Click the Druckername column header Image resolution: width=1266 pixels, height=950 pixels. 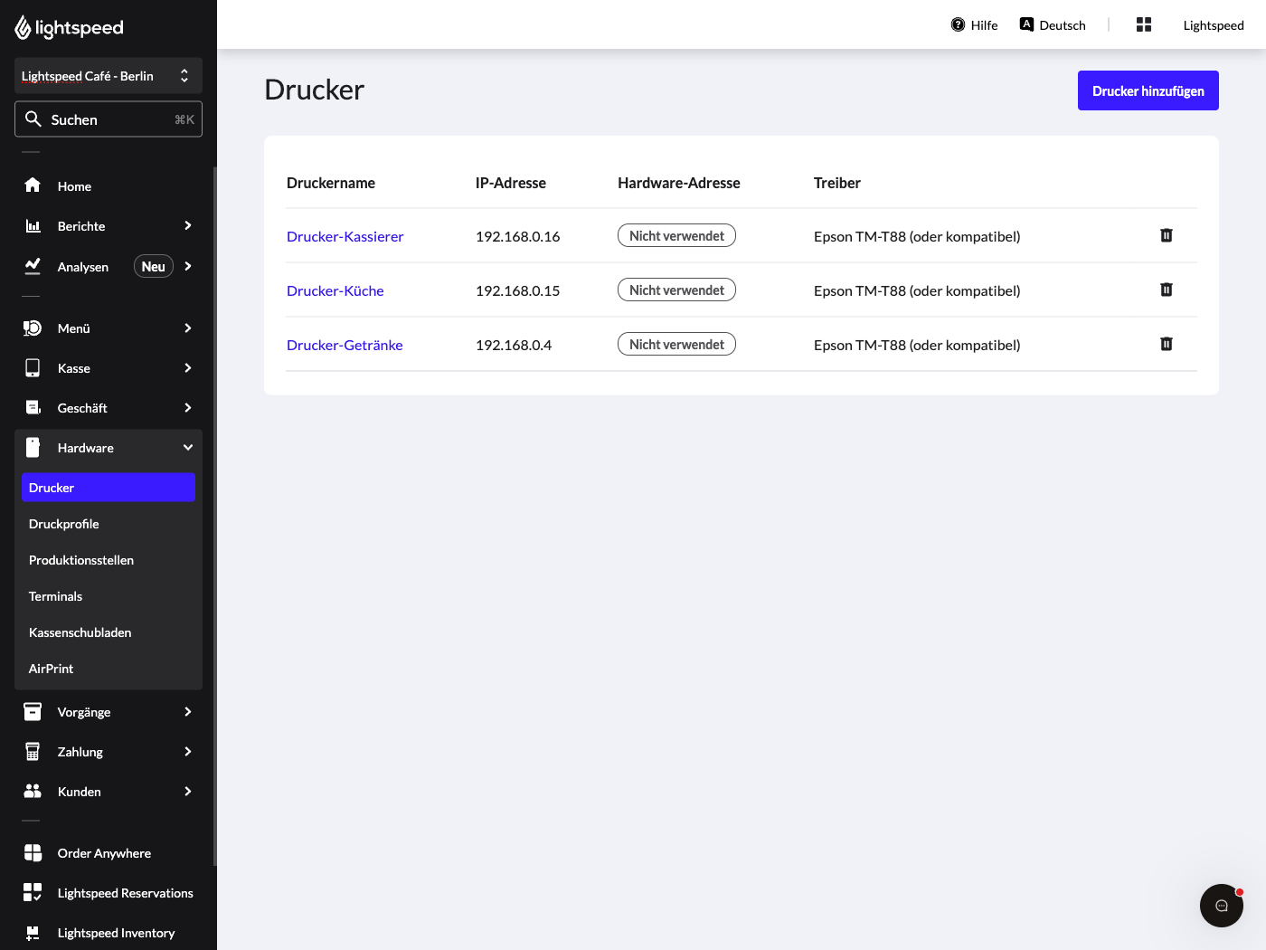(331, 183)
